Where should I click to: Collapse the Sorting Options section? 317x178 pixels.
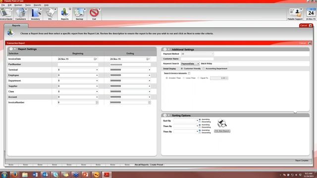coord(168,115)
